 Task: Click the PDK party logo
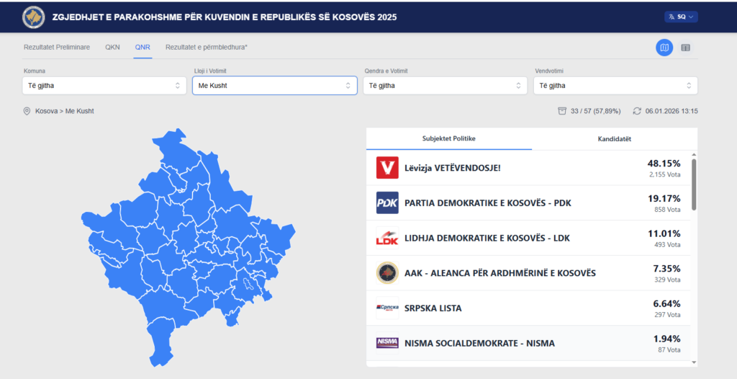pos(387,203)
